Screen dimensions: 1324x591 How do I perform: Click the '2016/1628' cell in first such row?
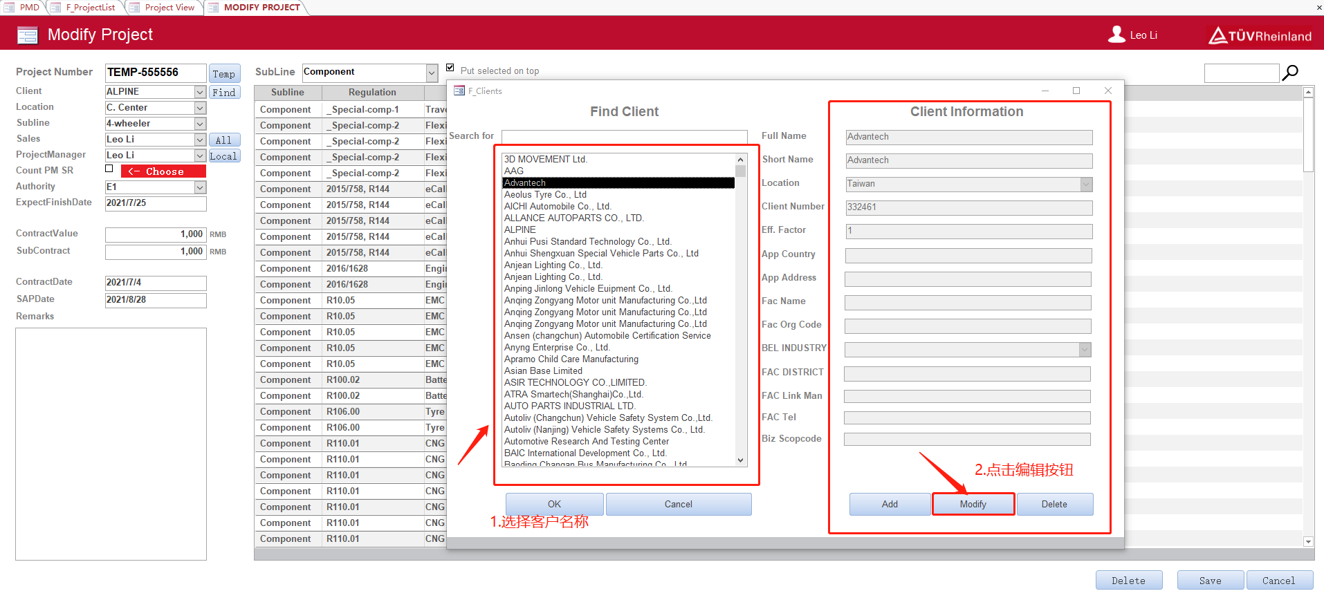(372, 268)
